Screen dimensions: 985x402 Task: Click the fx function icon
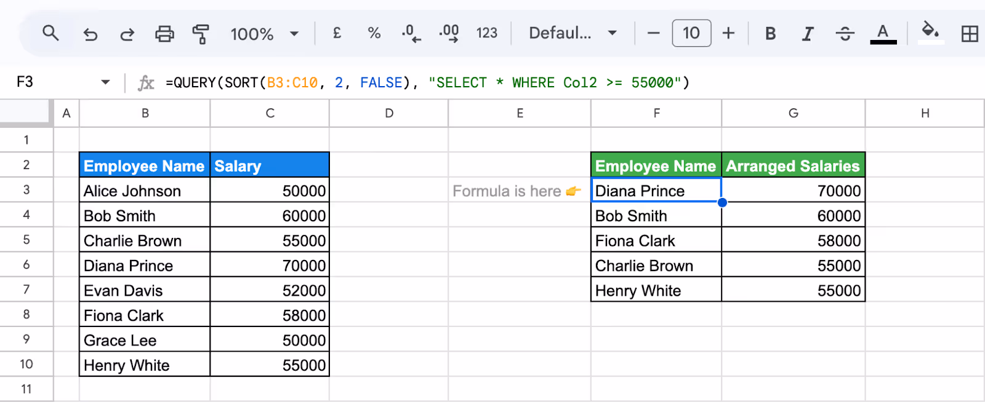point(146,82)
